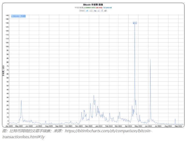Share the chart on Twitter
The image size is (187, 141).
(x=87, y=11)
